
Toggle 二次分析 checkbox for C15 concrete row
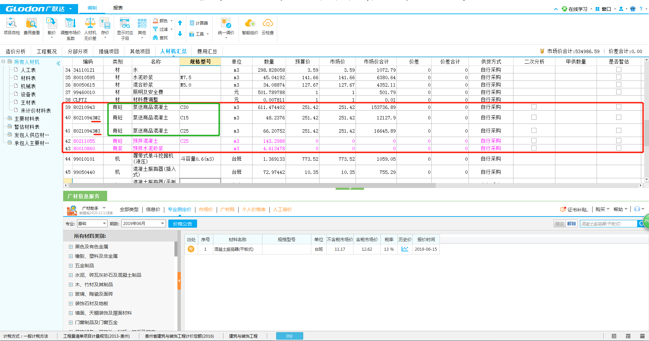(534, 117)
